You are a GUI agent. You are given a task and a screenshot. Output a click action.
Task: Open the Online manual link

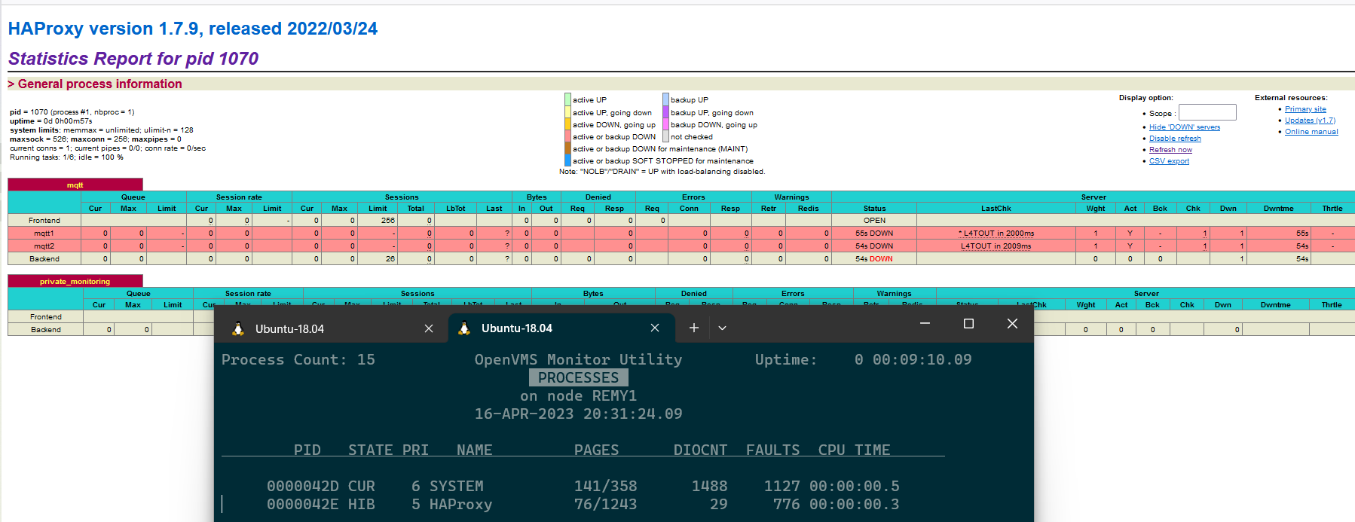(x=1311, y=132)
